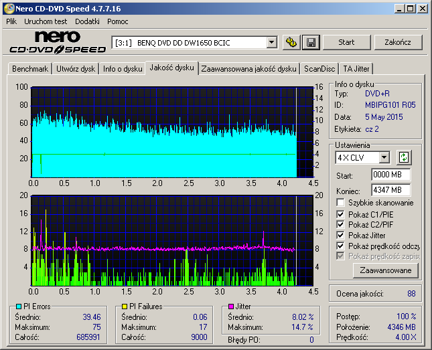The width and height of the screenshot is (432, 350).
Task: Switch to the TA Jitter tab
Action: pos(356,69)
